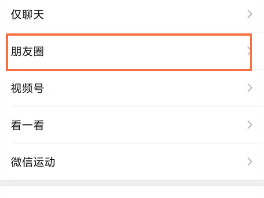The height and width of the screenshot is (198, 264).
Task: Open the 仅聊天 privacy option
Action: pyautogui.click(x=27, y=15)
